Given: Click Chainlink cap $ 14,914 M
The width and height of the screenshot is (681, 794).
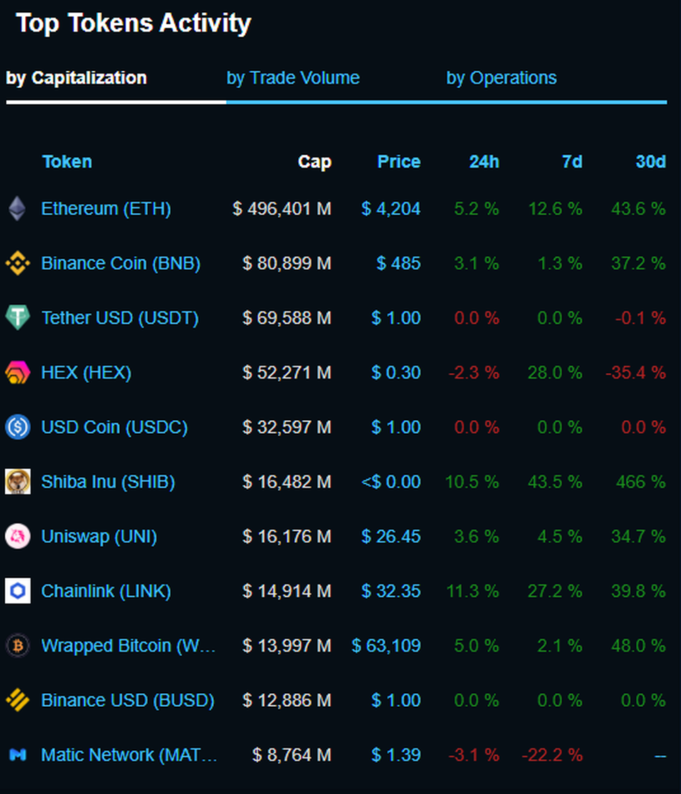Looking at the screenshot, I should [287, 592].
